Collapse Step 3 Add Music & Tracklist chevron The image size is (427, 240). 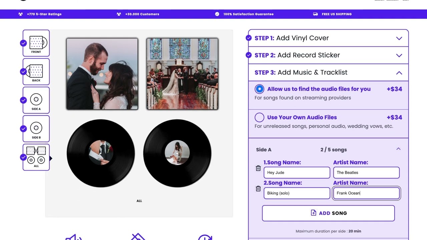click(399, 73)
